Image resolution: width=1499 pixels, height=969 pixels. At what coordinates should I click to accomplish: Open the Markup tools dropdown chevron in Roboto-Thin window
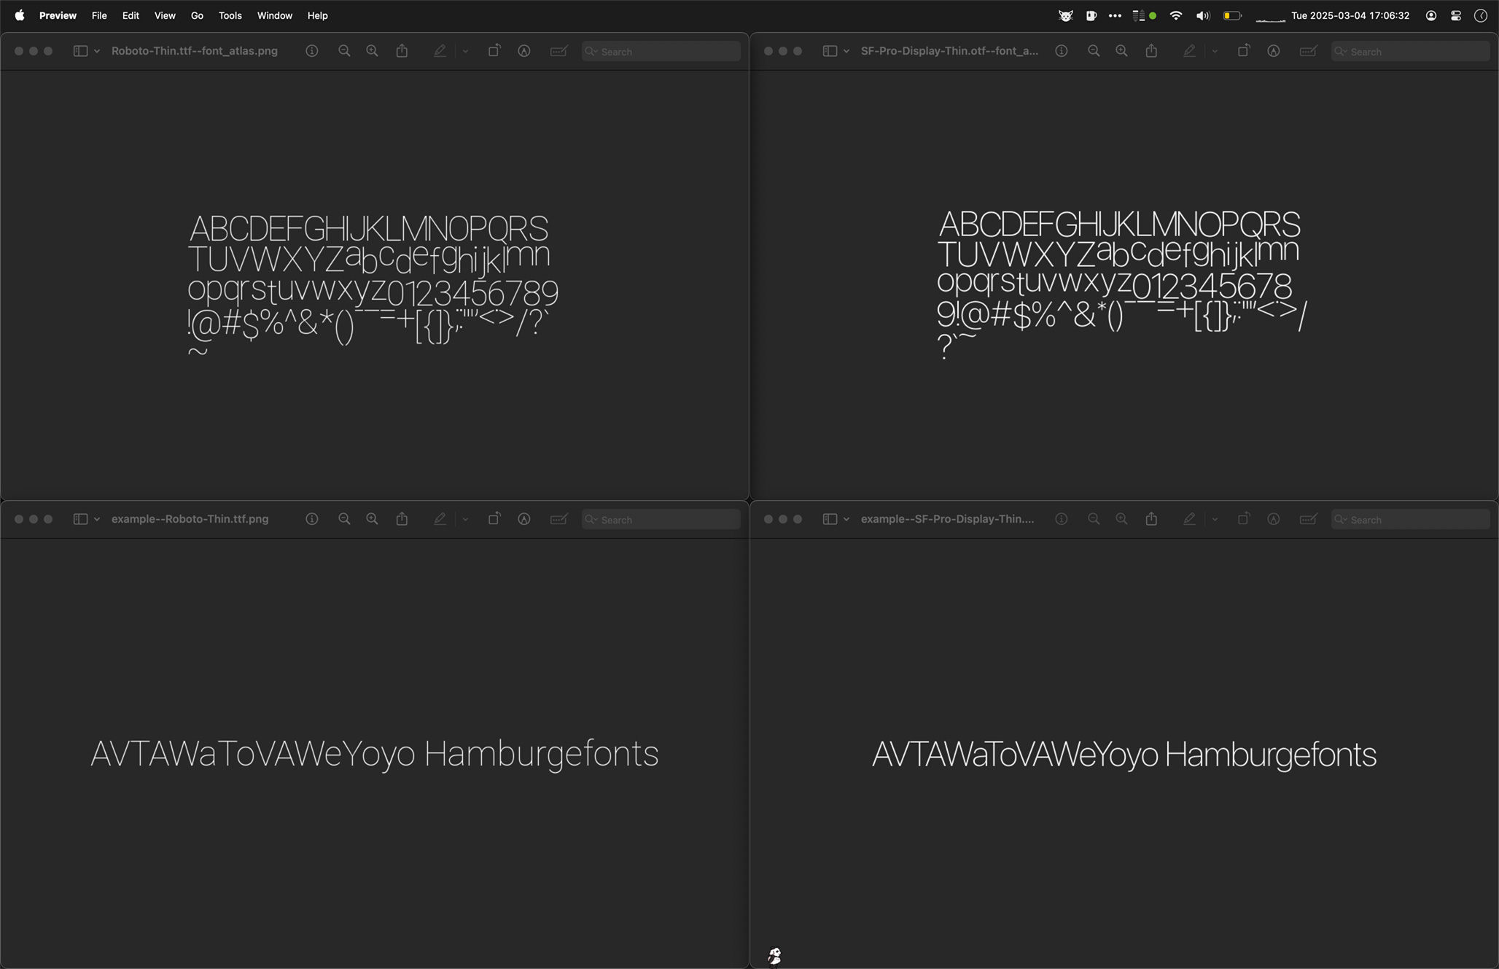[x=466, y=51]
